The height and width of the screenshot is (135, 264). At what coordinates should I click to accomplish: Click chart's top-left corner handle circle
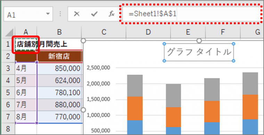tap(83, 41)
